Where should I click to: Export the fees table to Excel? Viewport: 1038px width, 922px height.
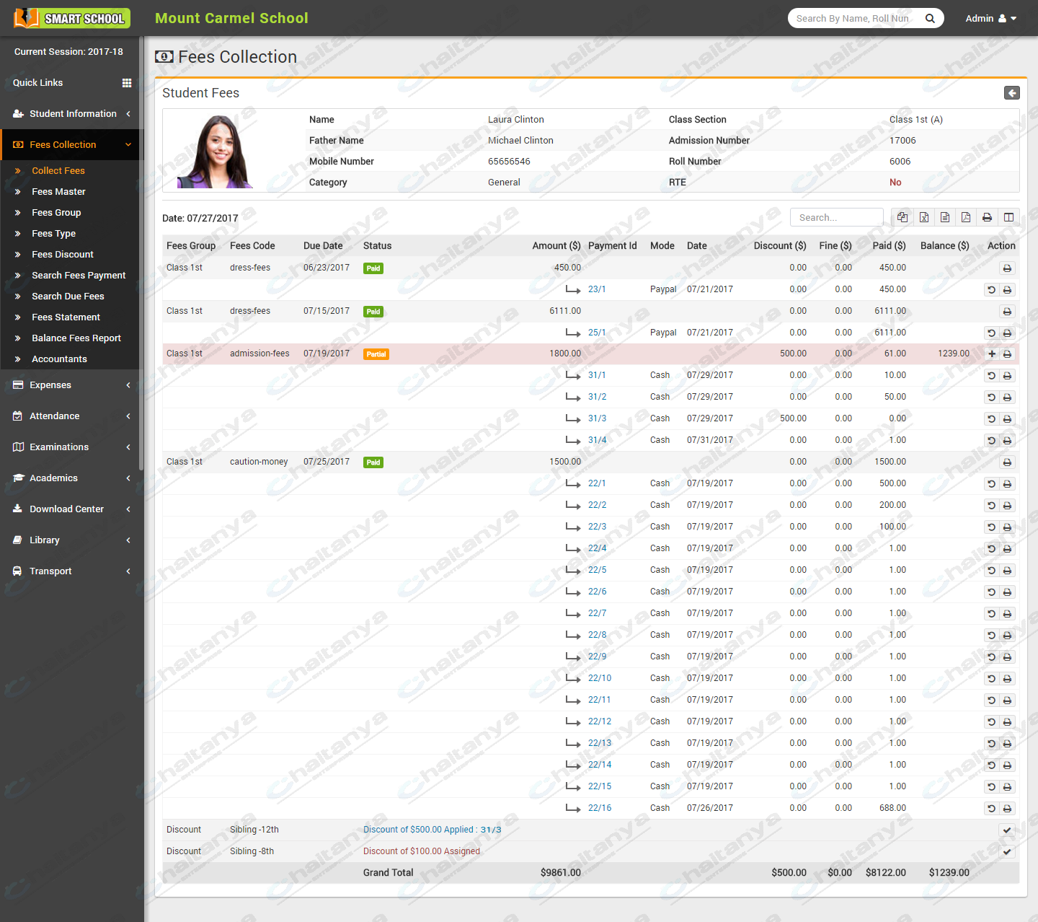coord(923,217)
